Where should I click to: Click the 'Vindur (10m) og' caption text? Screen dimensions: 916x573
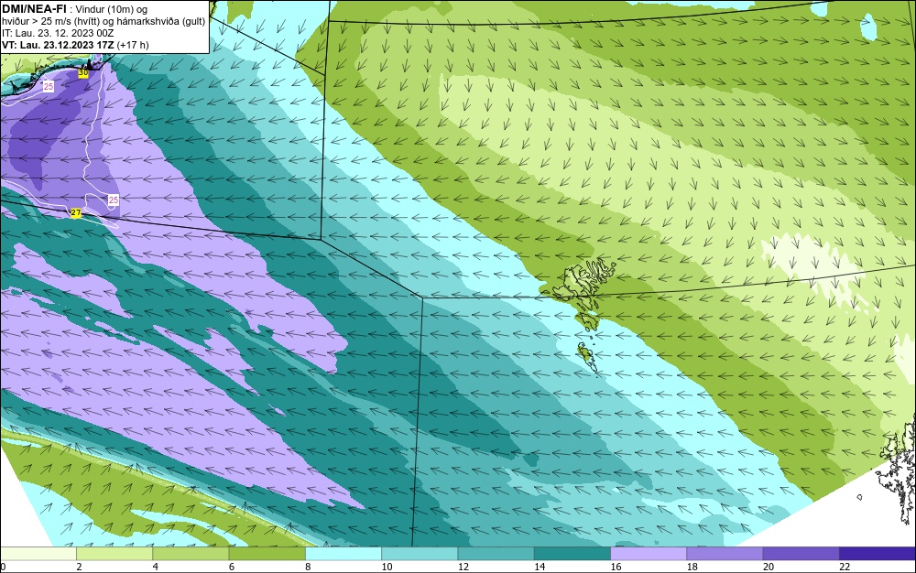click(x=112, y=9)
